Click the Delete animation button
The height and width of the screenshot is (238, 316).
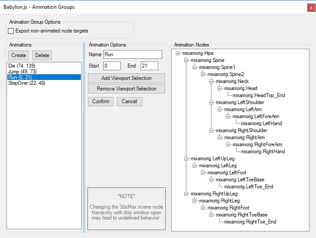(x=42, y=55)
